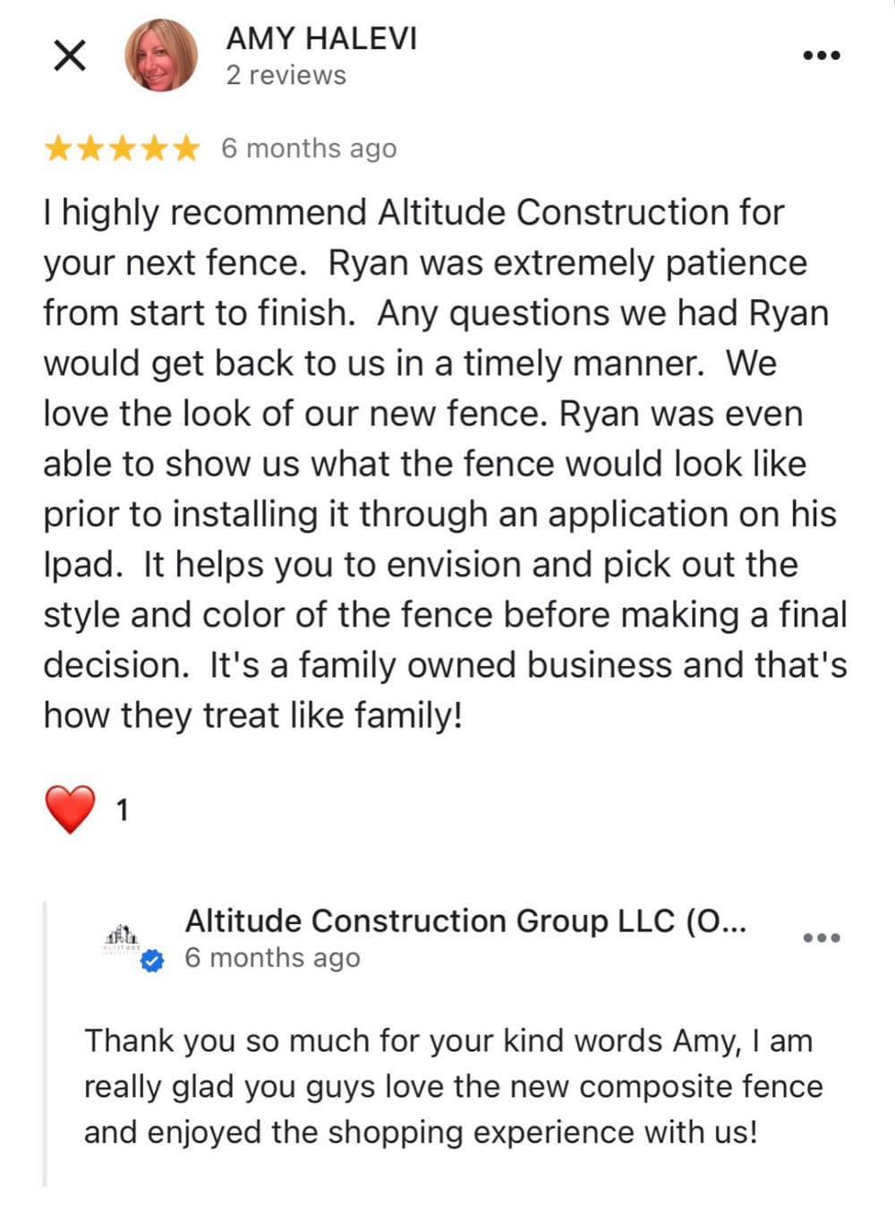
Task: Click the review's "6 months ago" timestamp
Action: (309, 148)
